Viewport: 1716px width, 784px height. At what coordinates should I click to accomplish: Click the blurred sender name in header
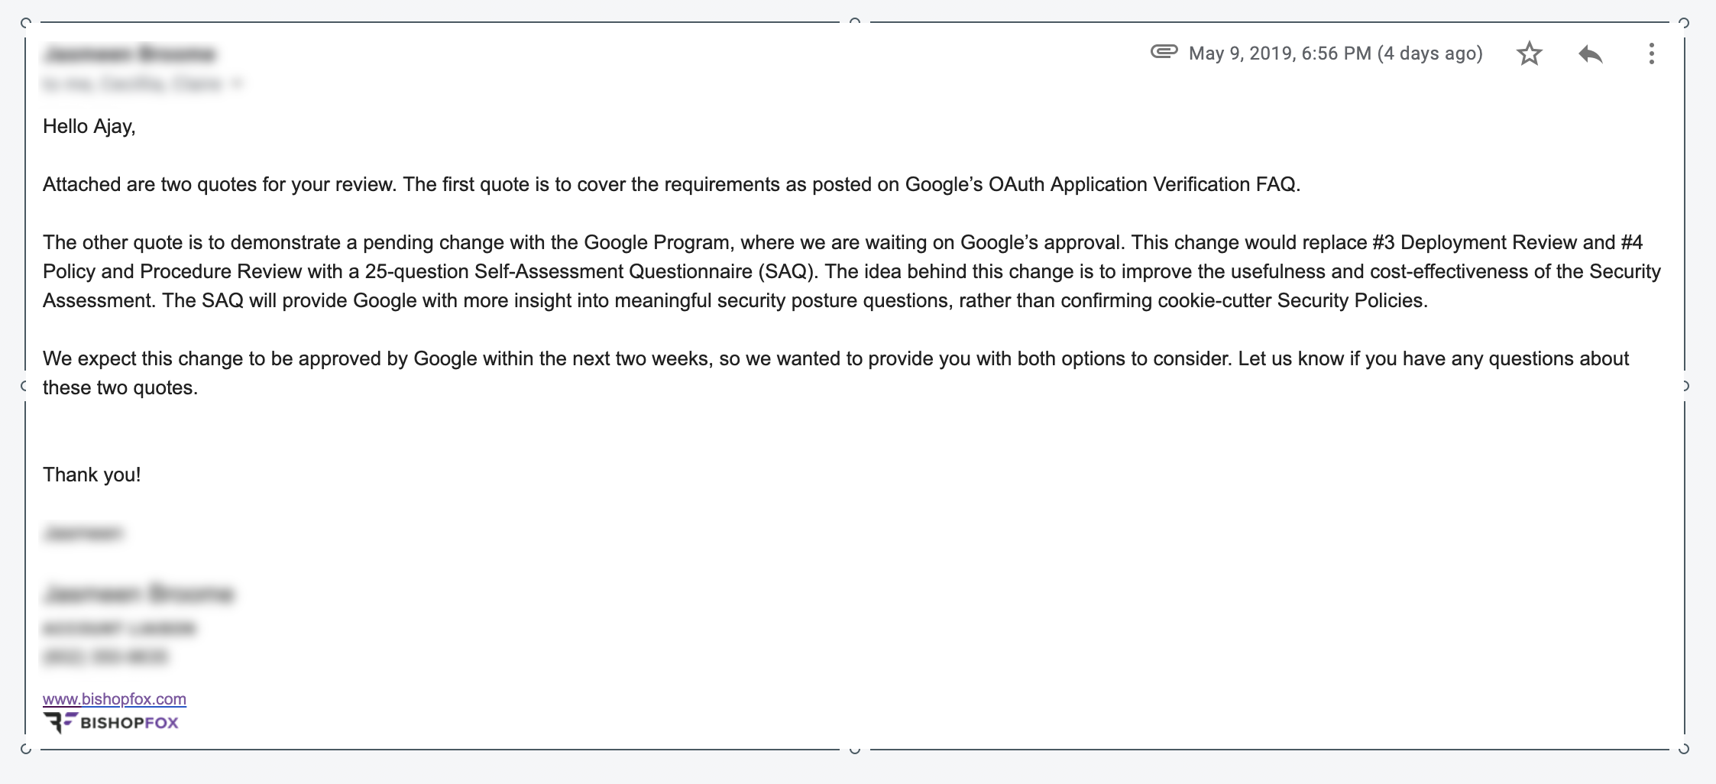(x=130, y=53)
